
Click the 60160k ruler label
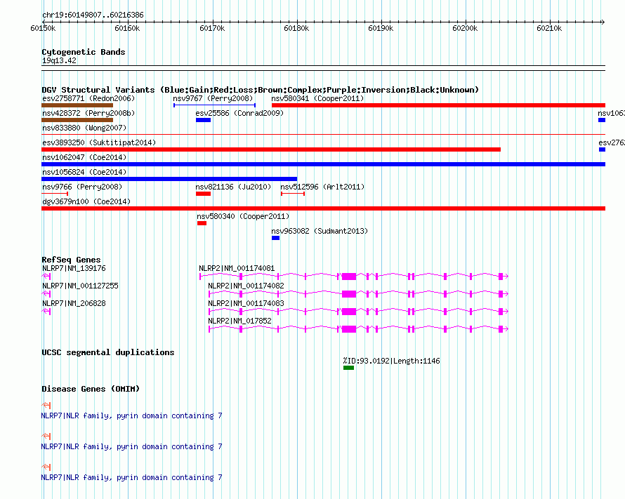(x=127, y=28)
